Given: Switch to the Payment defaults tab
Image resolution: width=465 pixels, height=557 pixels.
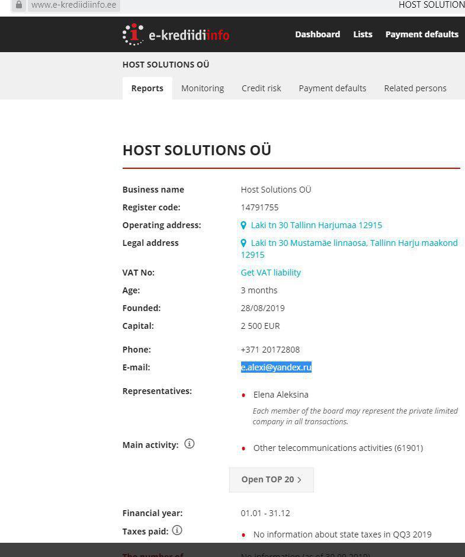Looking at the screenshot, I should click(x=332, y=88).
